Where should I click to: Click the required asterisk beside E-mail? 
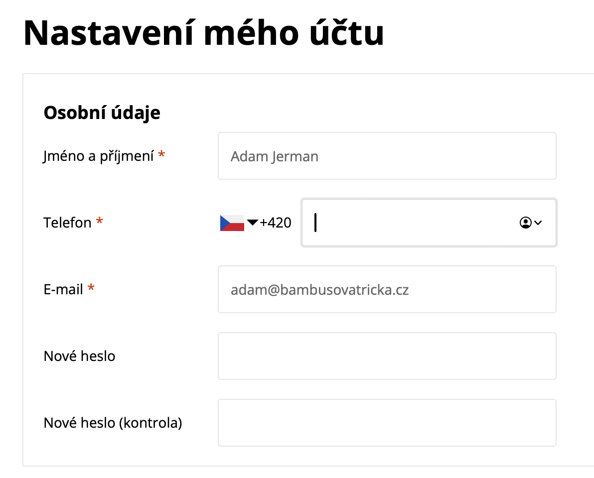91,287
